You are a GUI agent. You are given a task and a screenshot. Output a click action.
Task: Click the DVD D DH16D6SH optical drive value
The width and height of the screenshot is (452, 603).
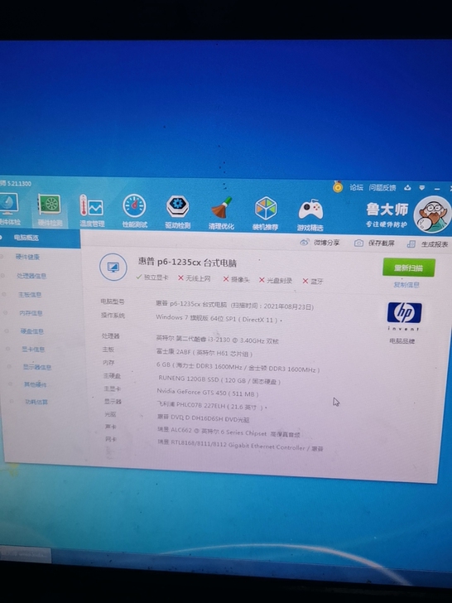tap(204, 418)
